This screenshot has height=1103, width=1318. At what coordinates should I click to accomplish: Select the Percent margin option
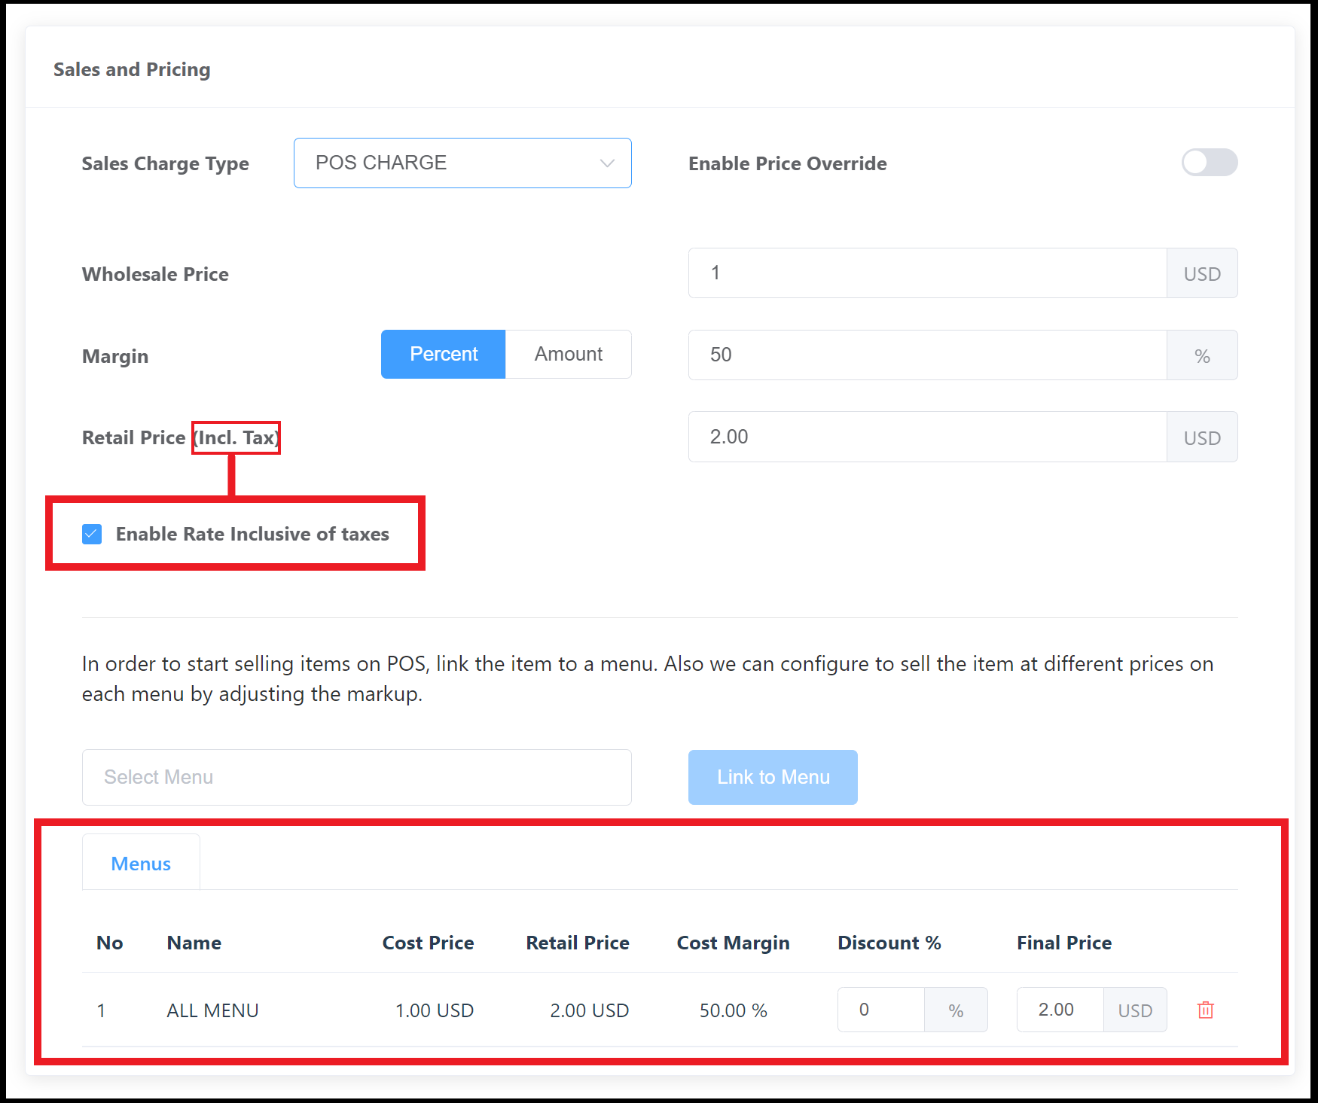pyautogui.click(x=443, y=355)
